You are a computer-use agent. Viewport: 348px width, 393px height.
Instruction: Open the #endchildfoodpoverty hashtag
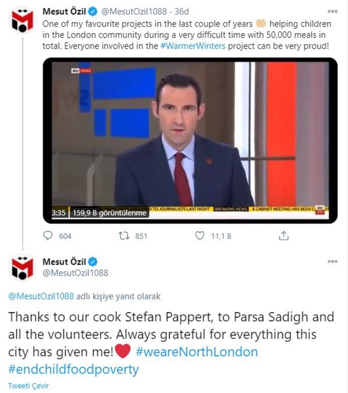73,369
